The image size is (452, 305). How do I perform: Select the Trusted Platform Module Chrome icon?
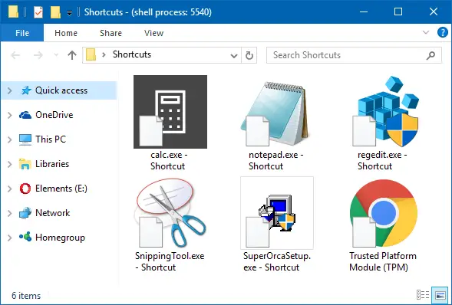pos(384,213)
